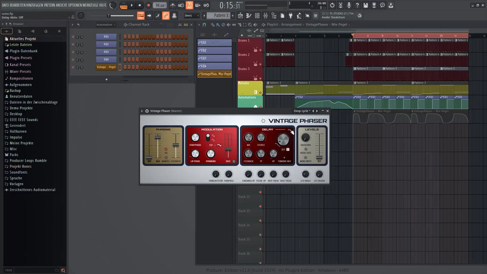Select the playlist paint brush tool

coord(218,25)
